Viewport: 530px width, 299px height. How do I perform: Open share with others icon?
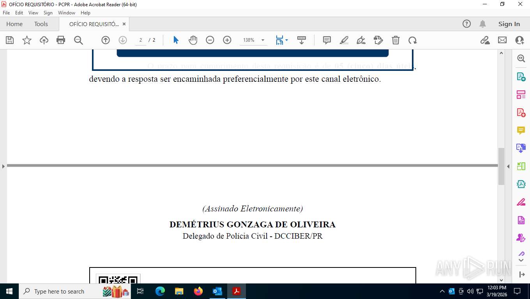pyautogui.click(x=519, y=40)
